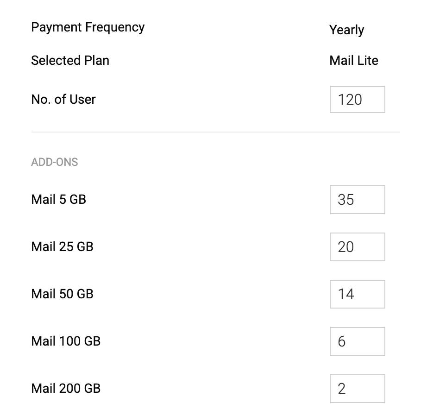427x416 pixels.
Task: Click the Payment Frequency label
Action: [88, 27]
